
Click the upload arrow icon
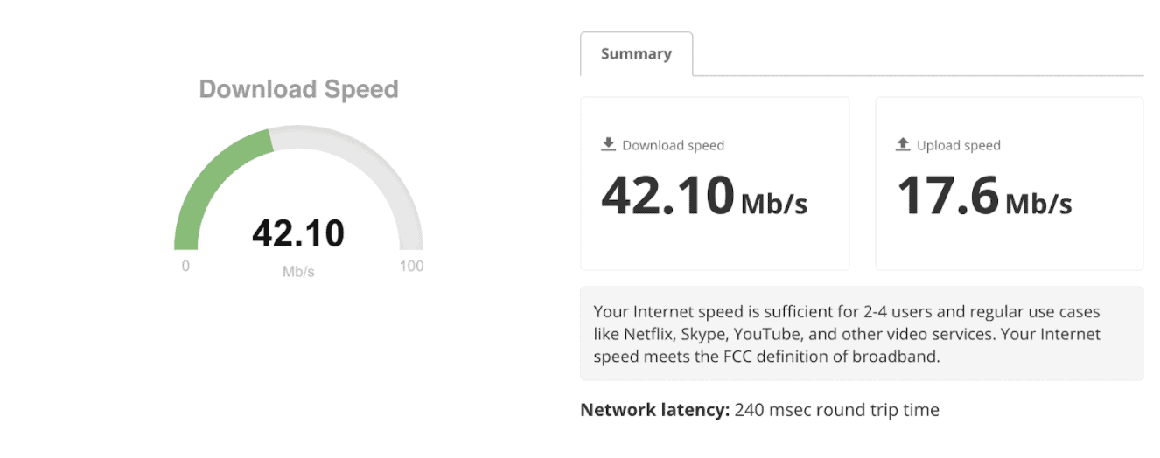903,144
